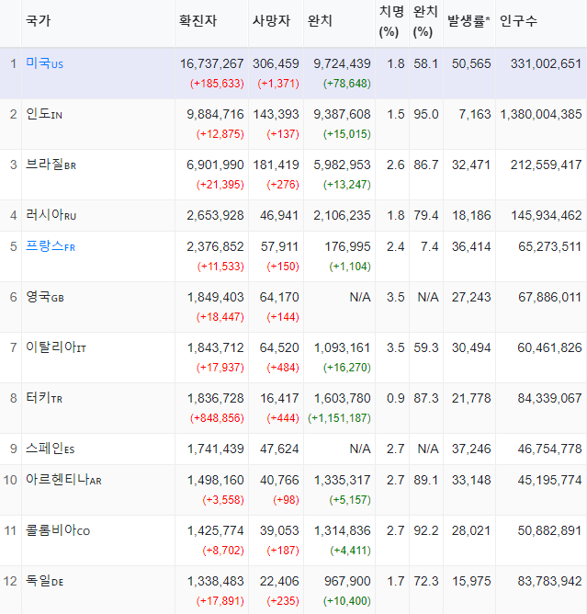The image size is (587, 614).
Task: Click US population 331,002,651
Action: click(x=546, y=63)
